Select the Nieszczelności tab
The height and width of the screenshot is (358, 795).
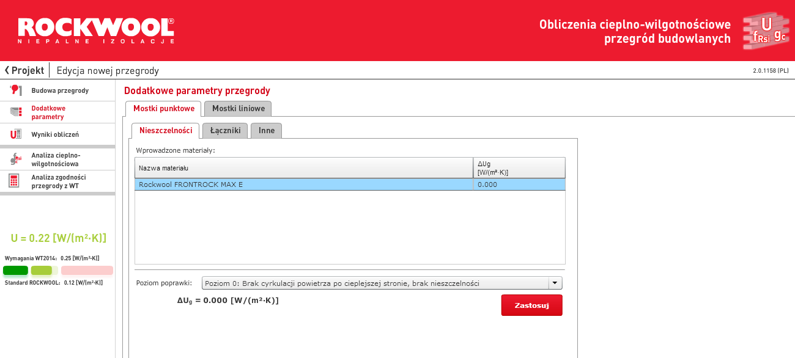[x=165, y=131]
